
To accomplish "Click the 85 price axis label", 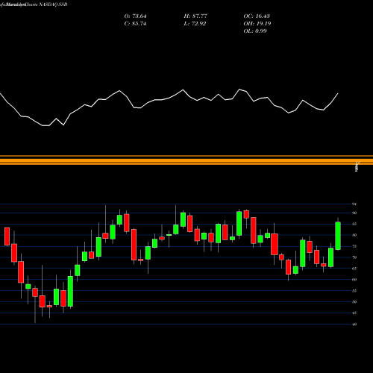I will (x=354, y=224).
